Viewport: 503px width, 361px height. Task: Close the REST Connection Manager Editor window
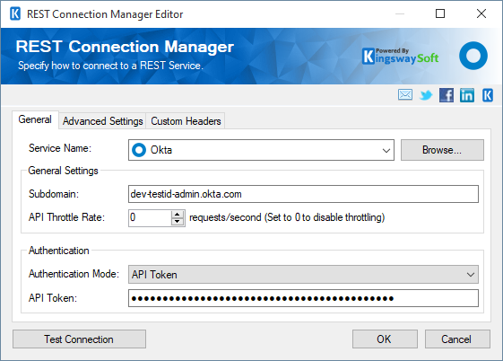click(x=481, y=13)
